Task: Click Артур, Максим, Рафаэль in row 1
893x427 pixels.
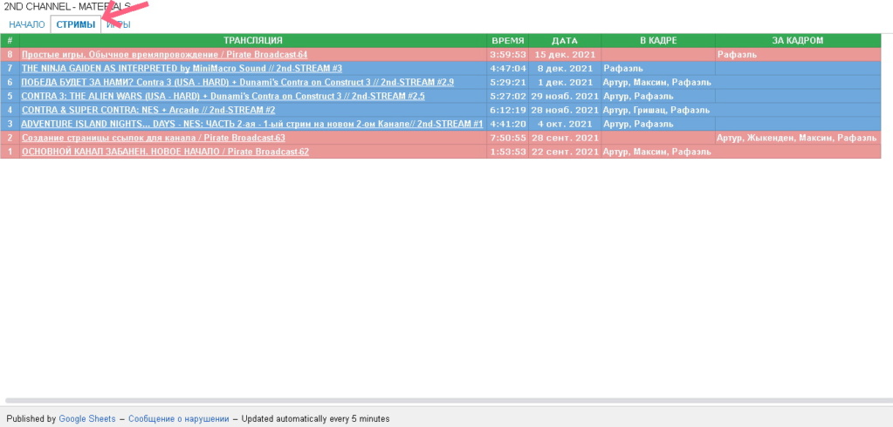Action: [x=658, y=152]
